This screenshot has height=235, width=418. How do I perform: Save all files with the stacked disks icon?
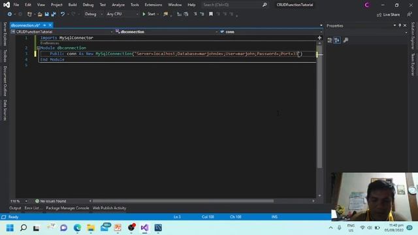[54, 14]
